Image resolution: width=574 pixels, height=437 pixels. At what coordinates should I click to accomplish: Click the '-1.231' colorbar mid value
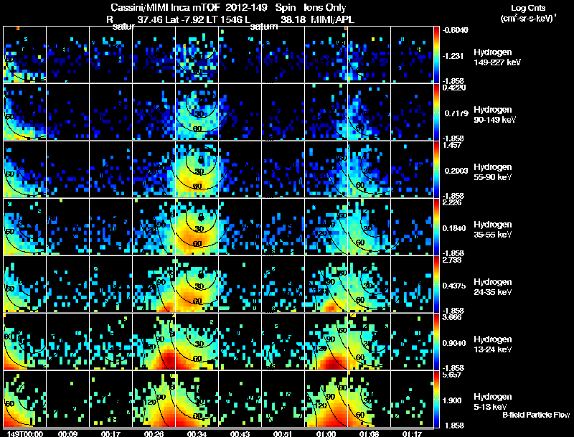point(453,56)
